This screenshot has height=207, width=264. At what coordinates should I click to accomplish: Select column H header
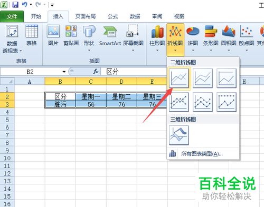point(244,82)
